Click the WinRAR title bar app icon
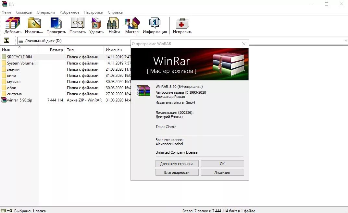 [x=4, y=4]
